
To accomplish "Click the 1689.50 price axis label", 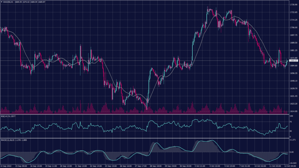I will tap(293, 43).
